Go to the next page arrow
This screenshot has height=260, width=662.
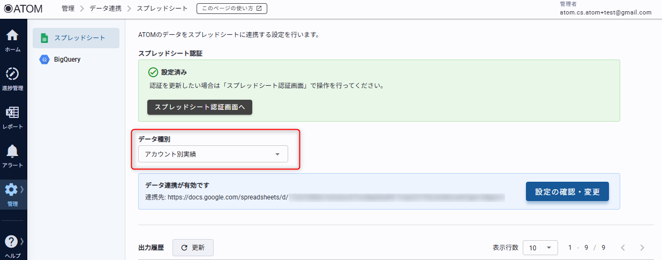click(x=642, y=248)
